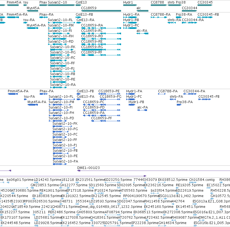The width and height of the screenshot is (230, 227).
Task: Click the Pmm45A-RA transcript label
Action: [17, 15]
